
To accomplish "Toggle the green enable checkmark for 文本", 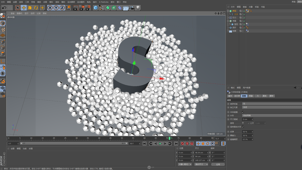I will pyautogui.click(x=244, y=14).
